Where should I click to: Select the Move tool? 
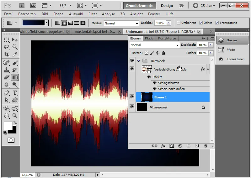(x=15, y=39)
